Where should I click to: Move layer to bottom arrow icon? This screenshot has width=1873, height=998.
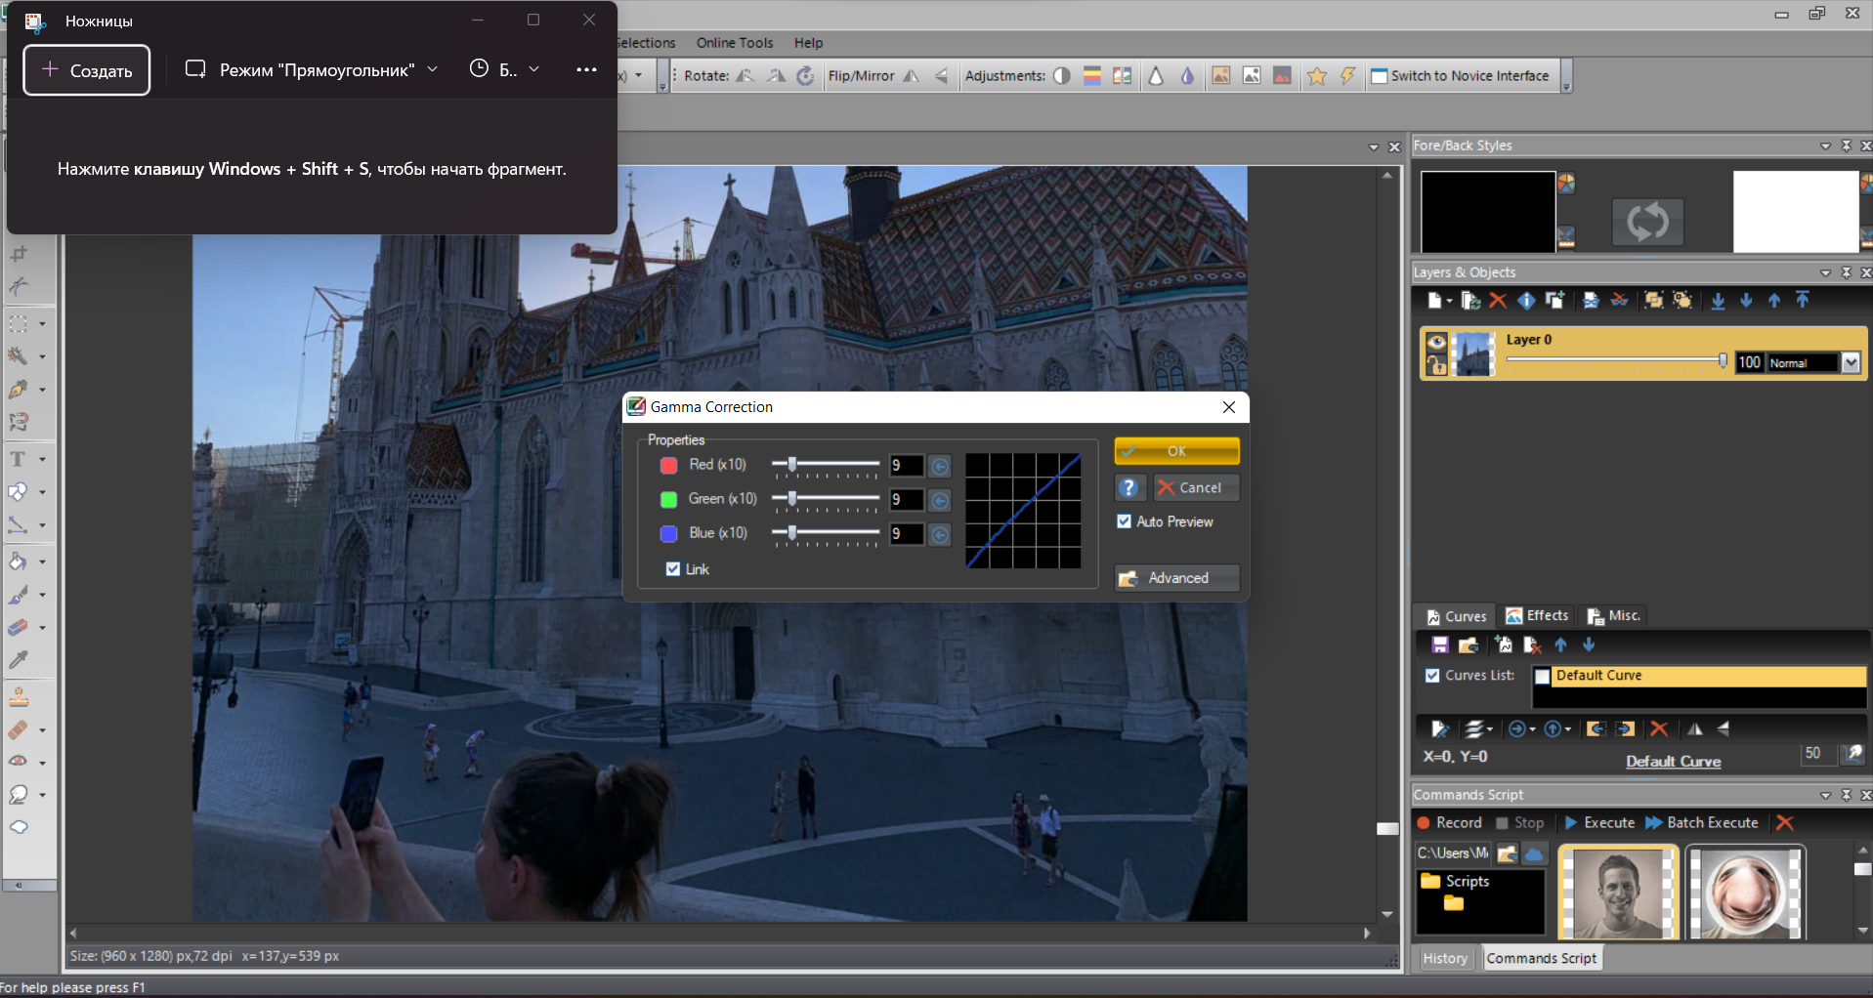click(1718, 301)
